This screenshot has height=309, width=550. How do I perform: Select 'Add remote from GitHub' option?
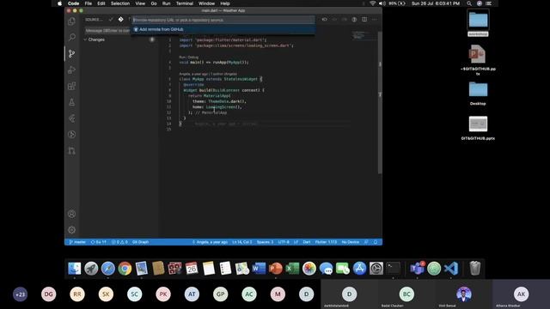[x=223, y=29]
